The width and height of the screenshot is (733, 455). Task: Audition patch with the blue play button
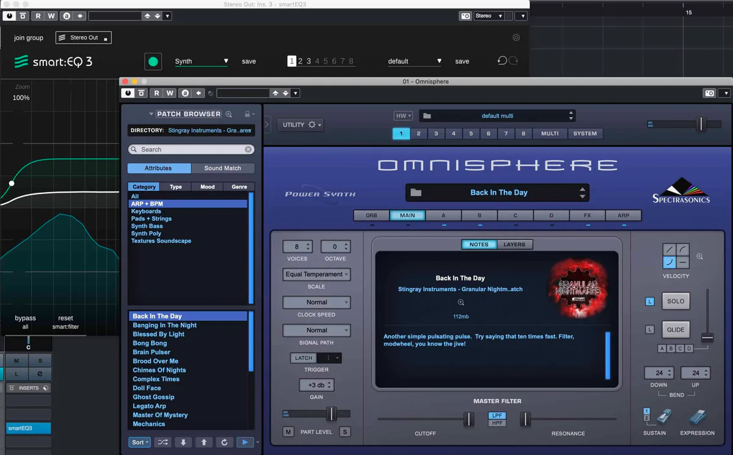245,442
